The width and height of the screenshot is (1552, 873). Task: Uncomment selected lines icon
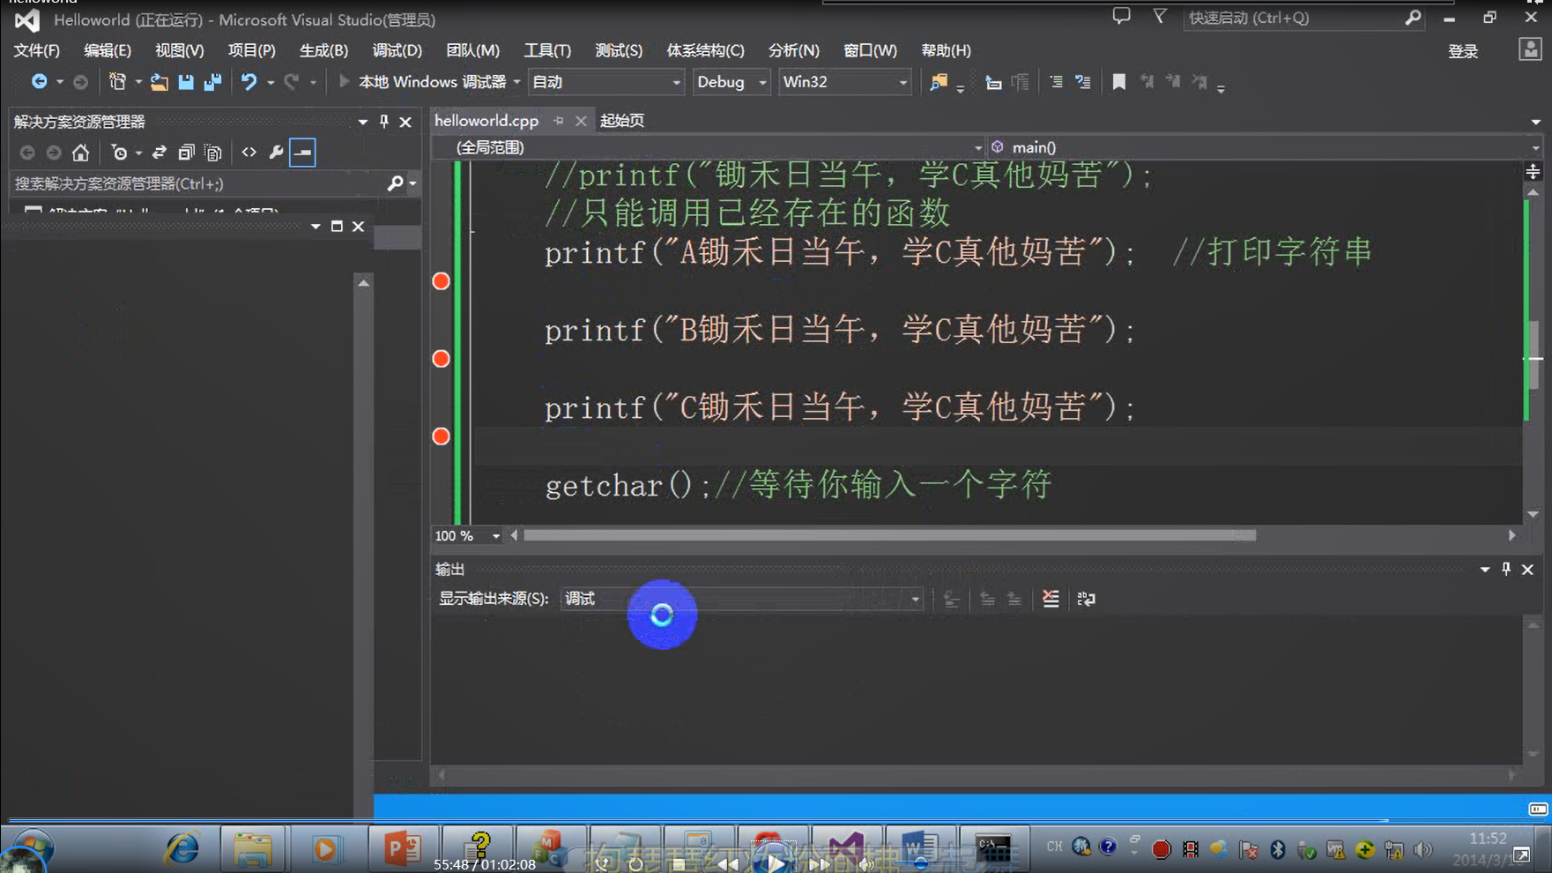click(x=1083, y=82)
